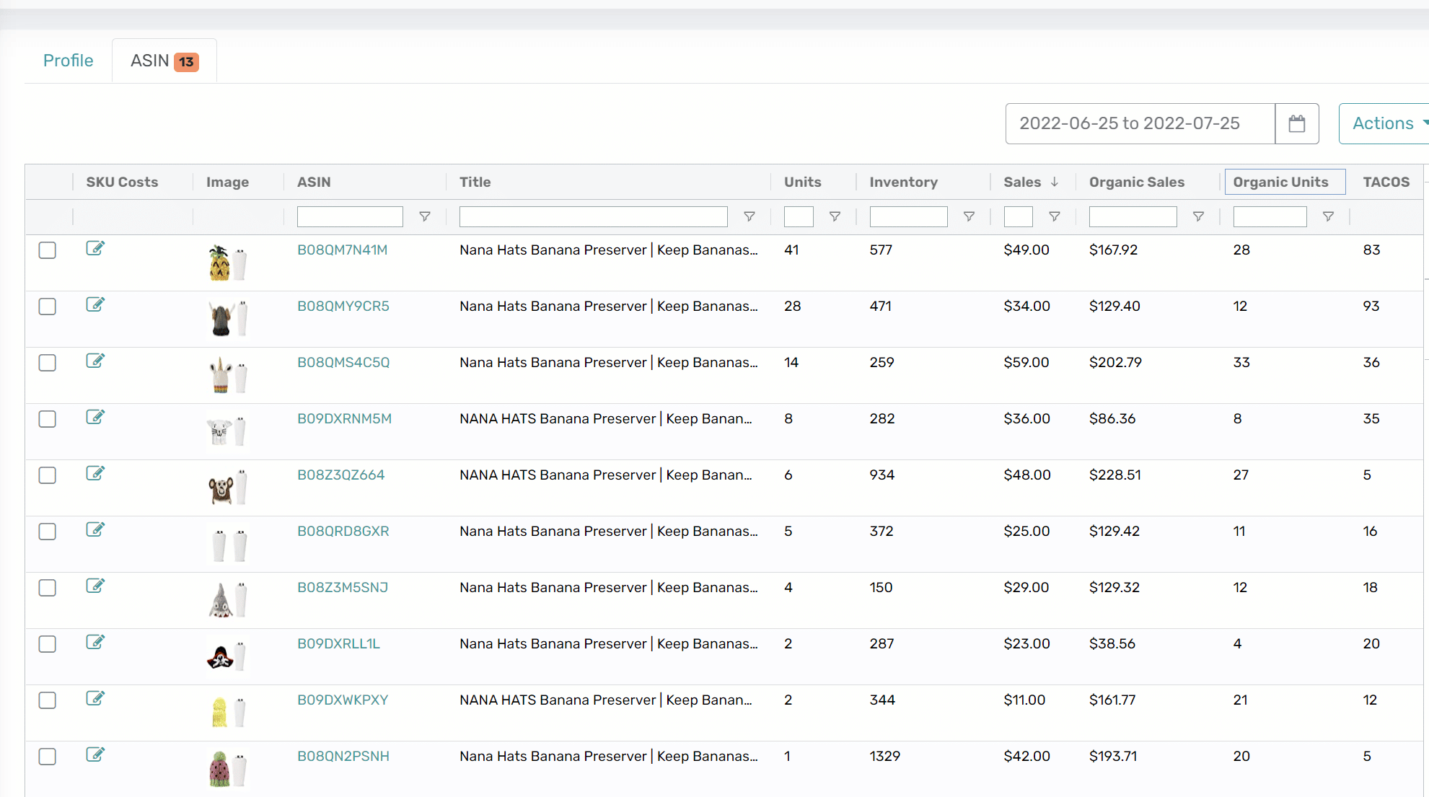
Task: Focus the Organic Sales filter text box
Action: click(x=1133, y=216)
